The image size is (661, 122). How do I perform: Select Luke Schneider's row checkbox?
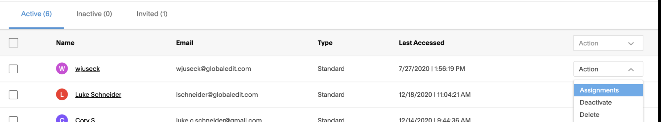point(13,95)
